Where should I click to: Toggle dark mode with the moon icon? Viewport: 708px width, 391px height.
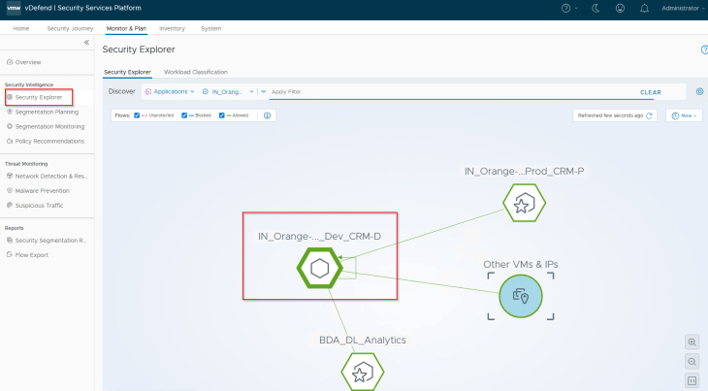595,8
